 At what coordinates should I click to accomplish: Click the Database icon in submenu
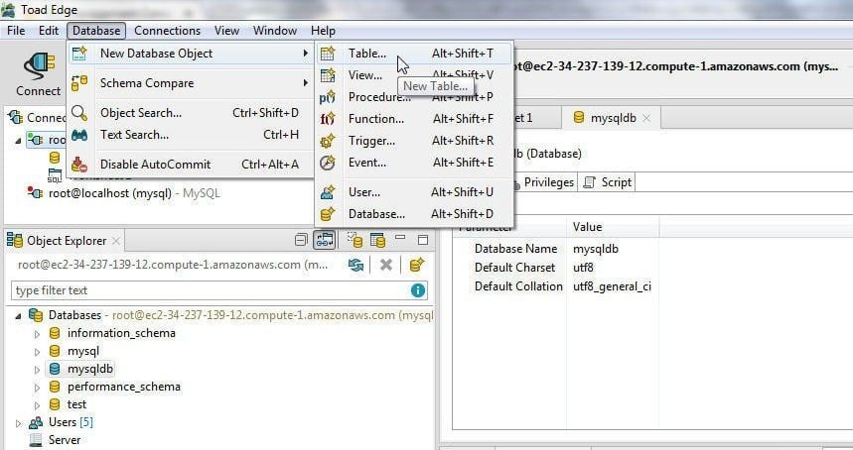coord(328,214)
